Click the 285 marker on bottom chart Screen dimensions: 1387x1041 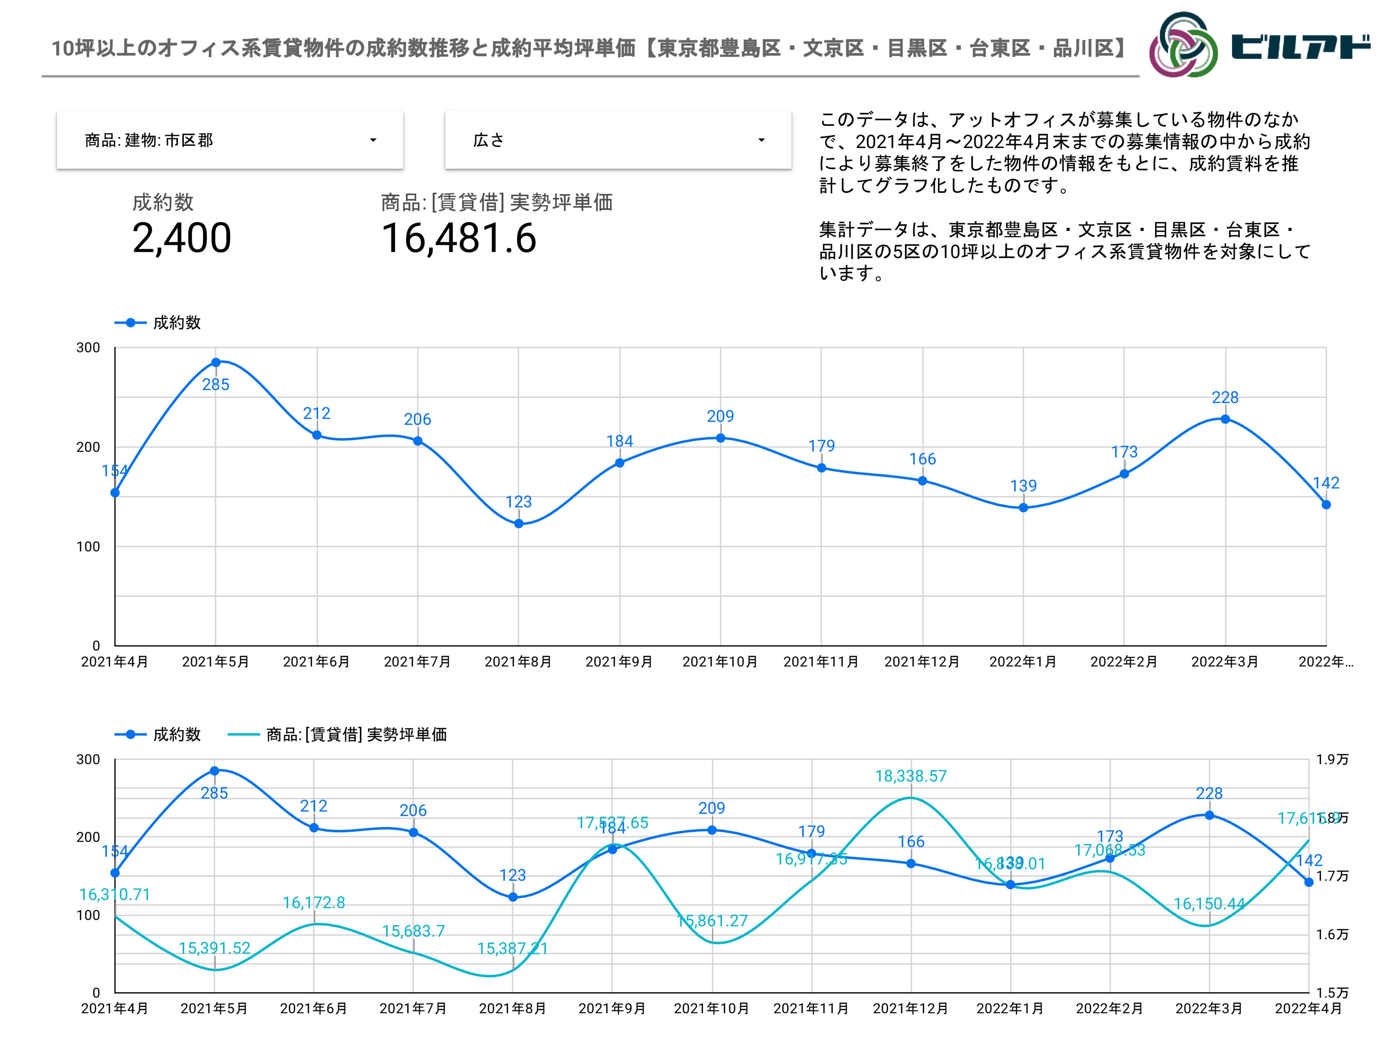(214, 771)
